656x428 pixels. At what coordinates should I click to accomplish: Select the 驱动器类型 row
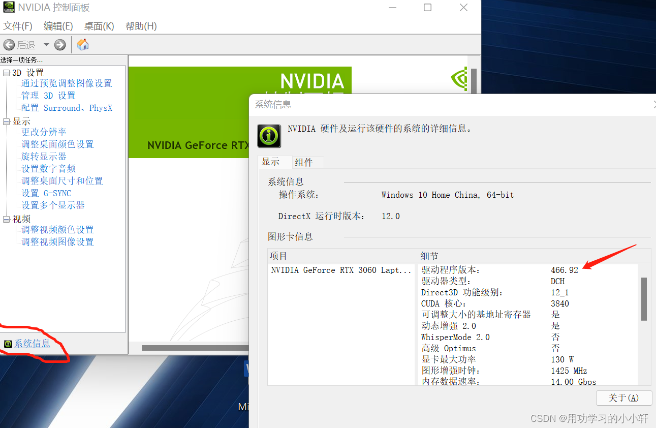[527, 281]
